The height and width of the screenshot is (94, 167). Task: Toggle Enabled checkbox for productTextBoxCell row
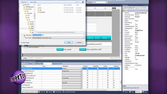tap(87, 69)
